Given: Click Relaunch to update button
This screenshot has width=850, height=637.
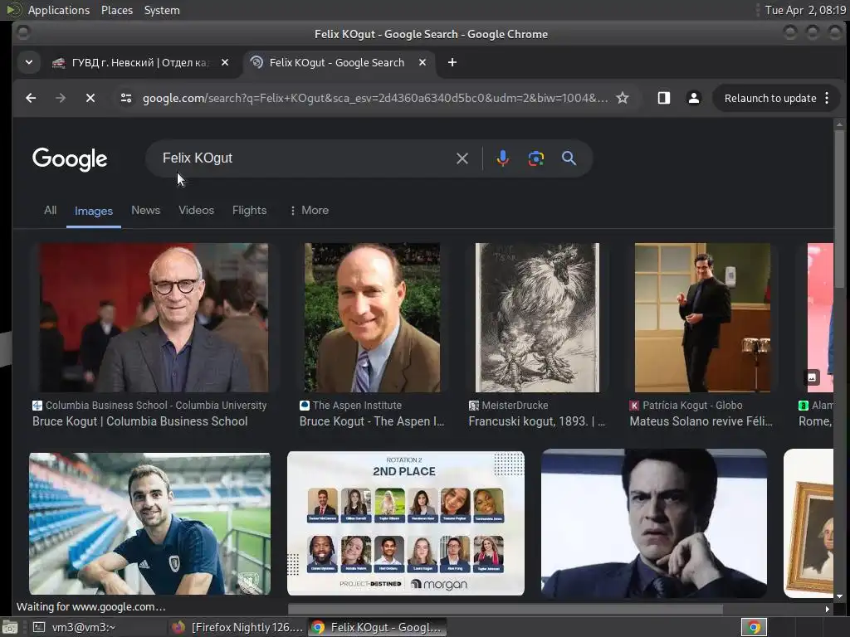Looking at the screenshot, I should (x=769, y=98).
